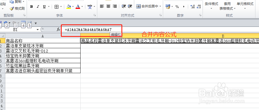The width and height of the screenshot is (259, 110).
Task: Open 条件格式 conditional formatting menu
Action: click(x=211, y=6)
